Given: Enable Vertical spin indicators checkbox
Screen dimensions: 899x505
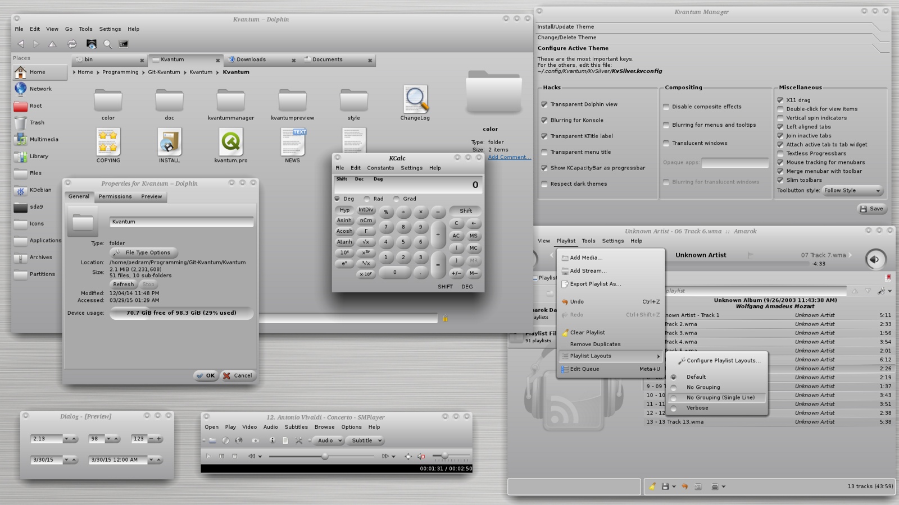Looking at the screenshot, I should point(780,118).
